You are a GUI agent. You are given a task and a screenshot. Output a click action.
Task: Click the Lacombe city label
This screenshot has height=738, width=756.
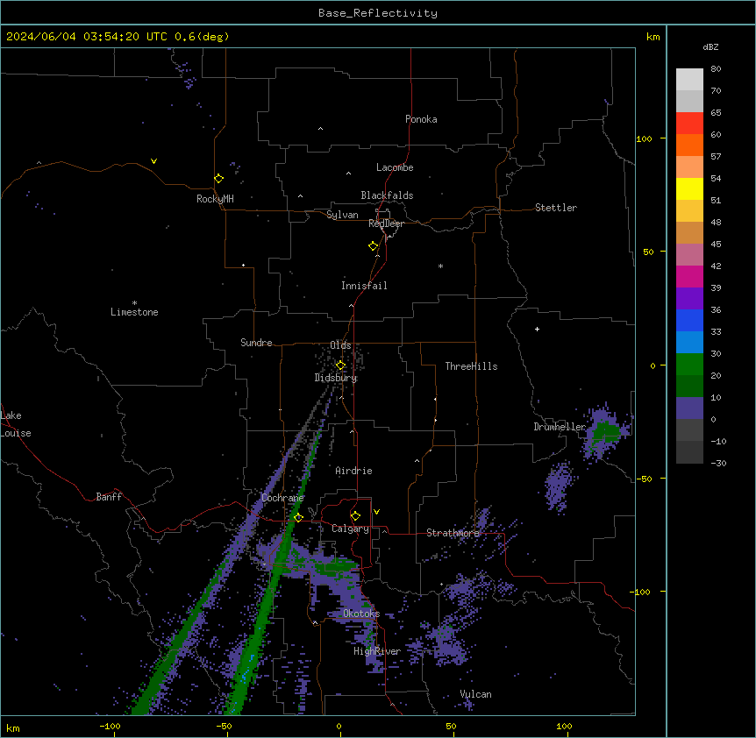(395, 167)
